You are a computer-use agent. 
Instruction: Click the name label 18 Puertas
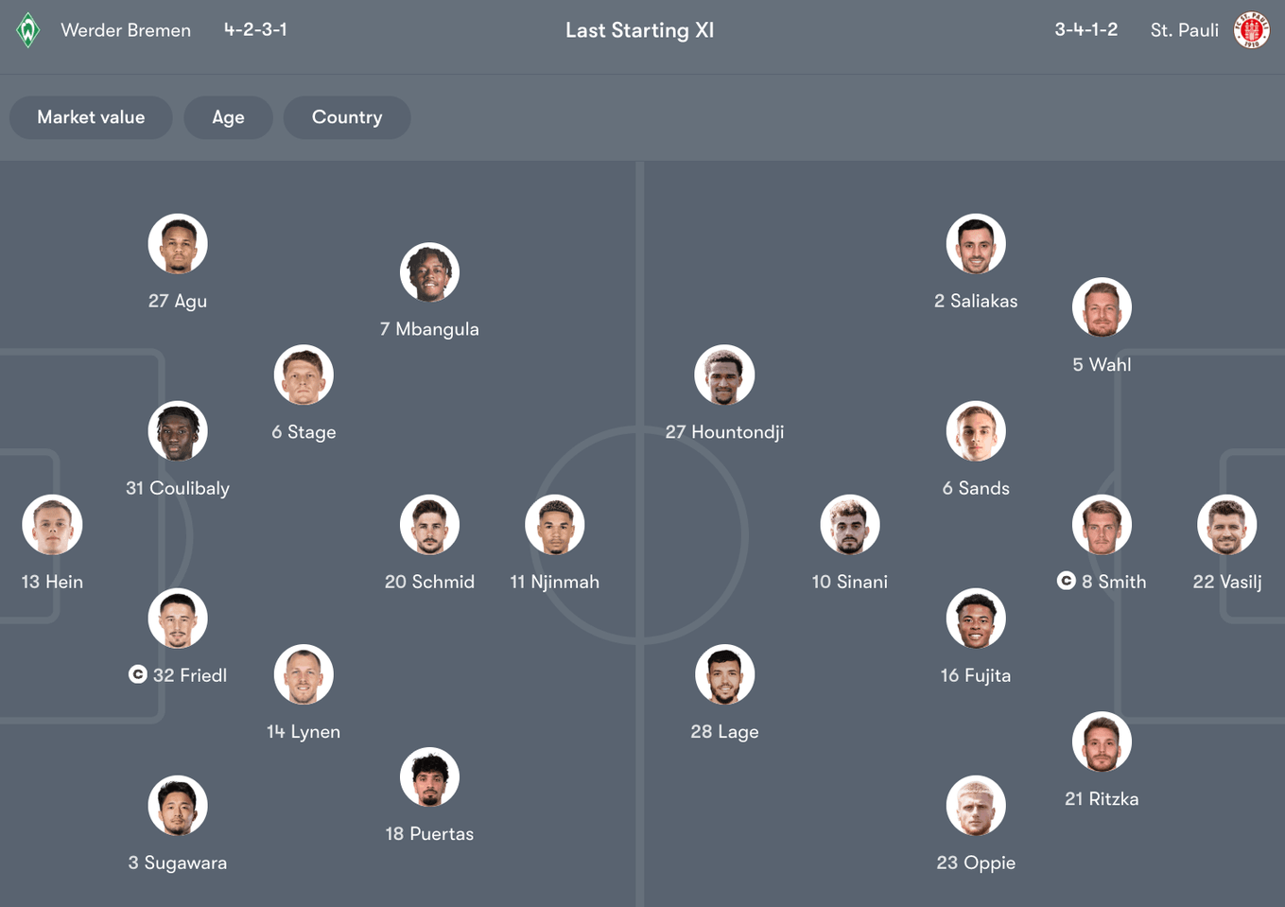click(x=429, y=834)
